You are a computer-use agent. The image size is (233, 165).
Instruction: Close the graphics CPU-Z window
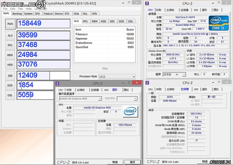(x=137, y=82)
